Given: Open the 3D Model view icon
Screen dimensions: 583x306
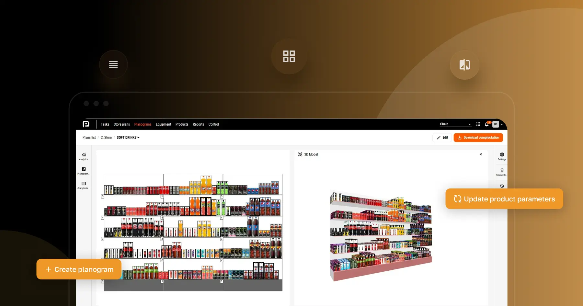Looking at the screenshot, I should (x=300, y=154).
